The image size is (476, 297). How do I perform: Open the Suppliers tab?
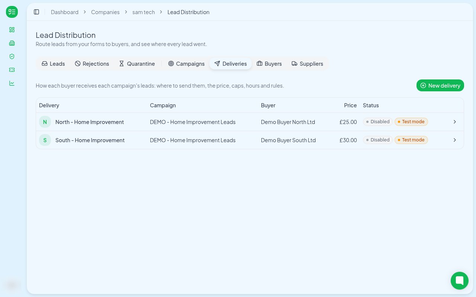click(x=307, y=63)
